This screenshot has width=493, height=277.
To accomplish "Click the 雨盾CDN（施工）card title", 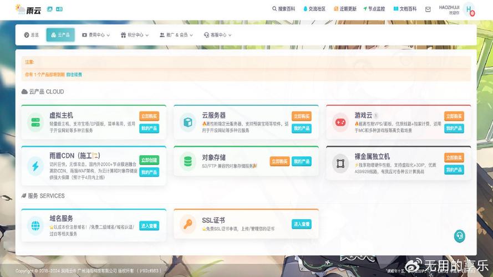I will coord(75,156).
